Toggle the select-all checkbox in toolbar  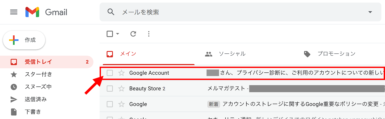pos(110,34)
